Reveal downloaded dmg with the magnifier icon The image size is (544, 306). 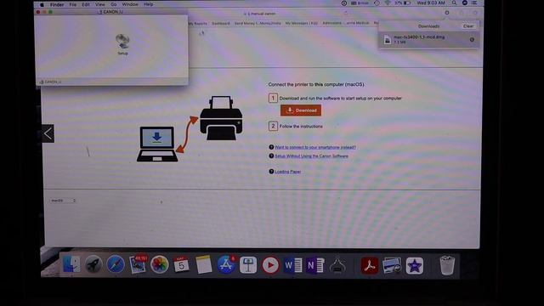(472, 40)
